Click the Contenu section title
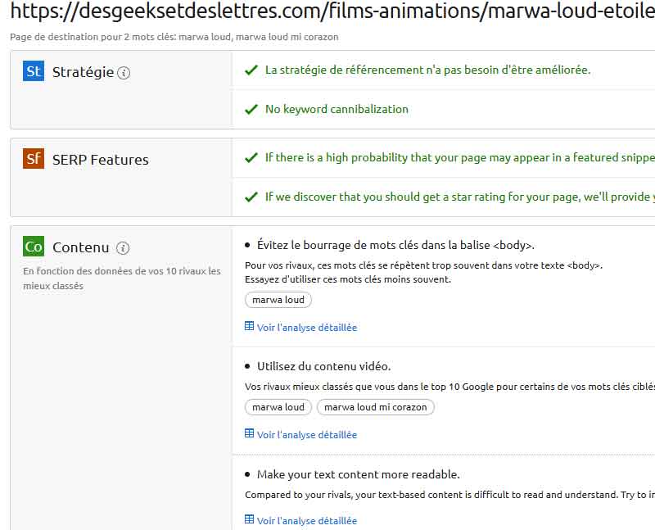This screenshot has height=530, width=655. point(80,247)
